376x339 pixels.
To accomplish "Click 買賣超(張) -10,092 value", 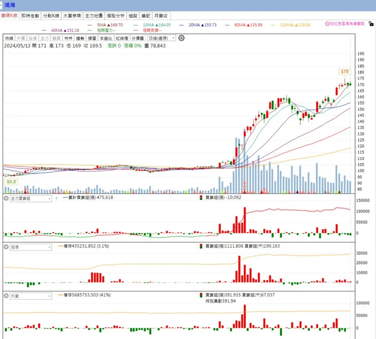I will 223,197.
